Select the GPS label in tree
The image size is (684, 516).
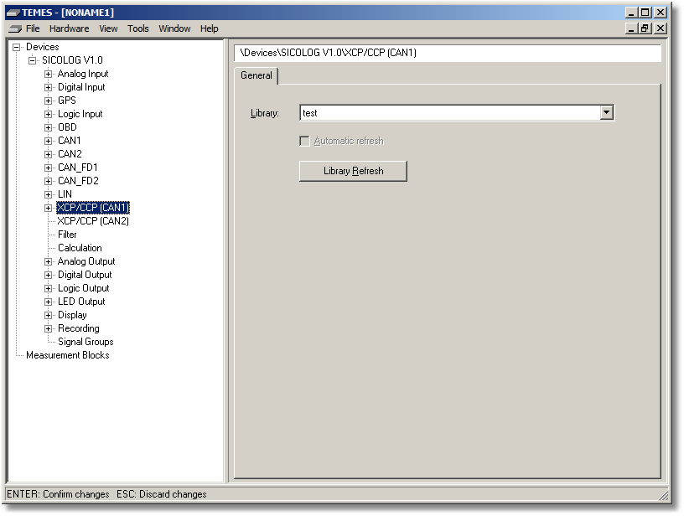point(67,101)
